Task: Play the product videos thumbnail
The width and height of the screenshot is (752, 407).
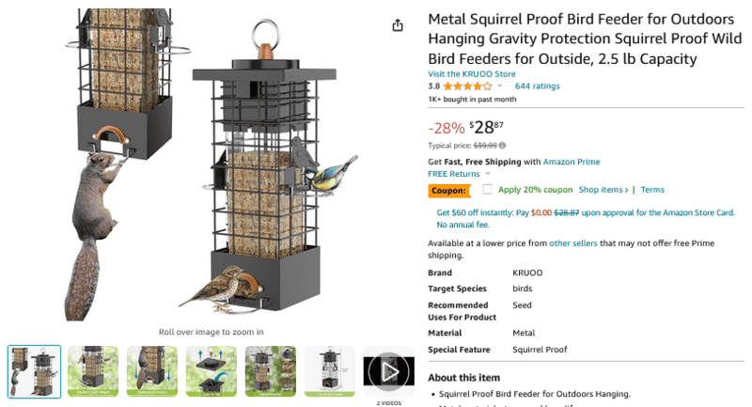Action: [x=388, y=371]
